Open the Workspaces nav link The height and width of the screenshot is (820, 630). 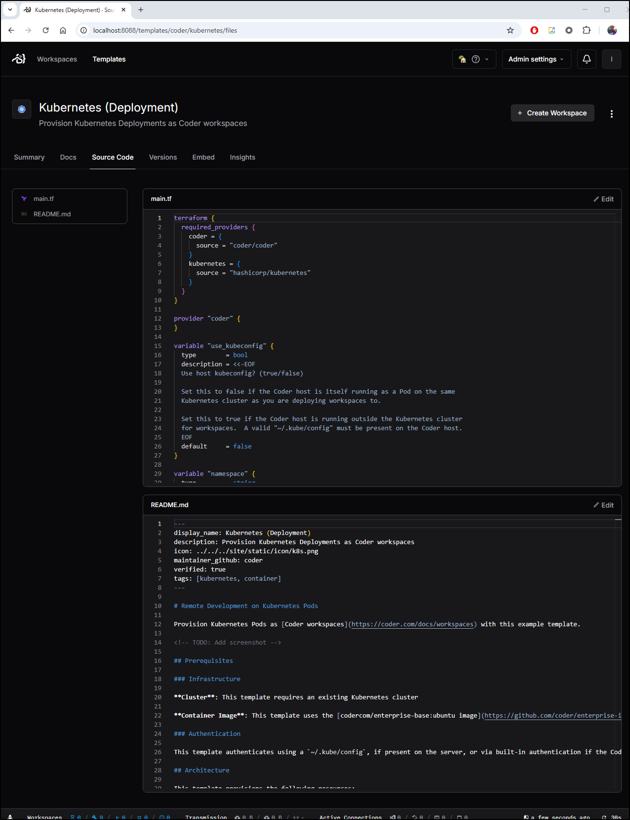pos(57,59)
